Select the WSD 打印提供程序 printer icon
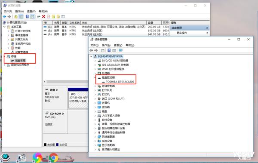Viewport: 258px width, 163px height. pyautogui.click(x=99, y=69)
